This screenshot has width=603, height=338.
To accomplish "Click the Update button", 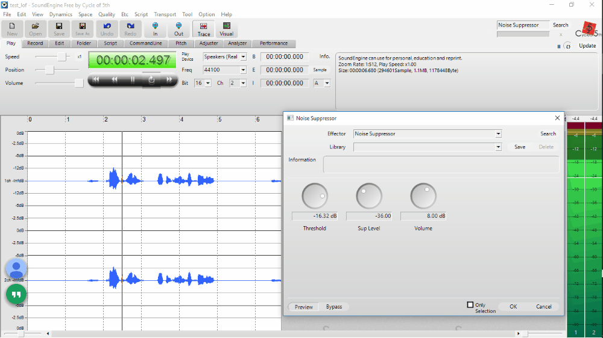I will pyautogui.click(x=587, y=46).
